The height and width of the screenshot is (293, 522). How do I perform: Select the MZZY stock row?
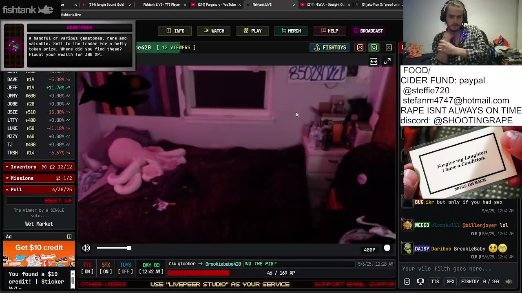pos(39,136)
